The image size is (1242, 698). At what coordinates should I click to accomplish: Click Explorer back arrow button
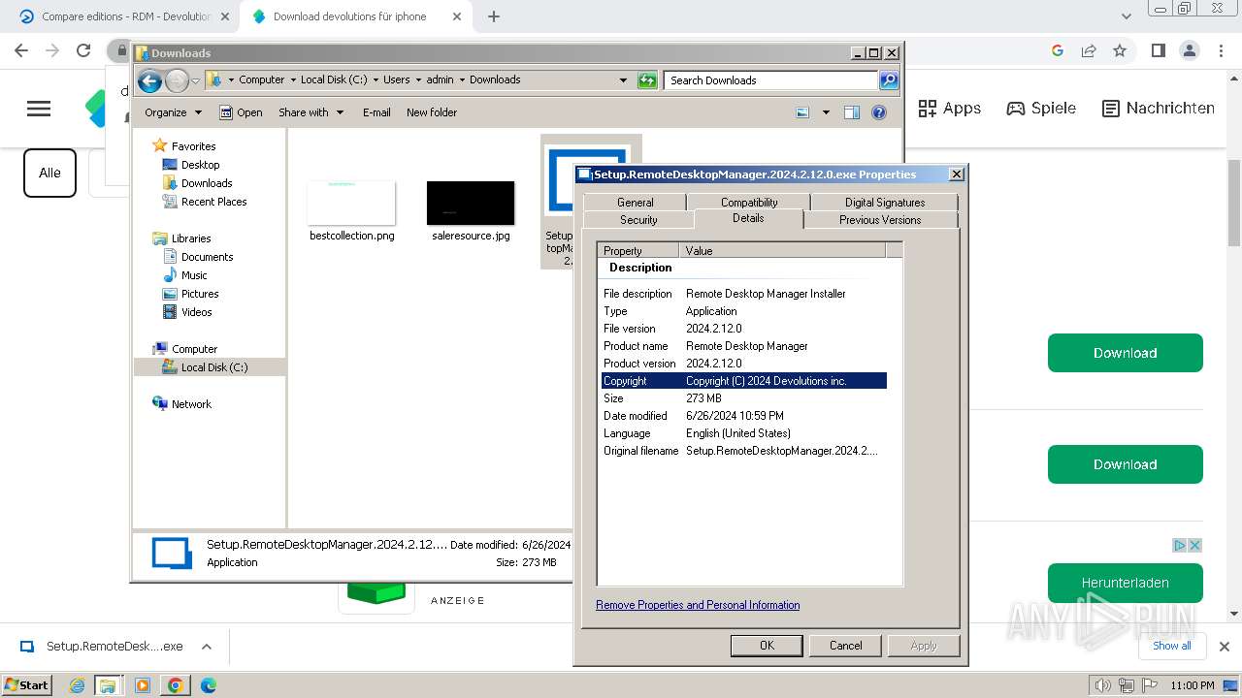149,80
